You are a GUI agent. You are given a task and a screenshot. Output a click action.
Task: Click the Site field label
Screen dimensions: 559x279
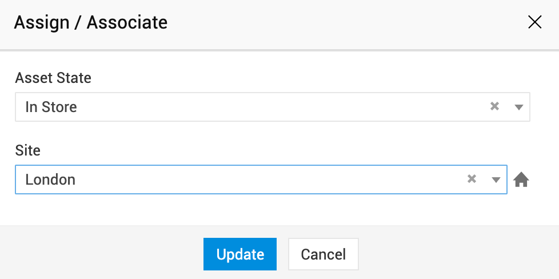(x=28, y=150)
